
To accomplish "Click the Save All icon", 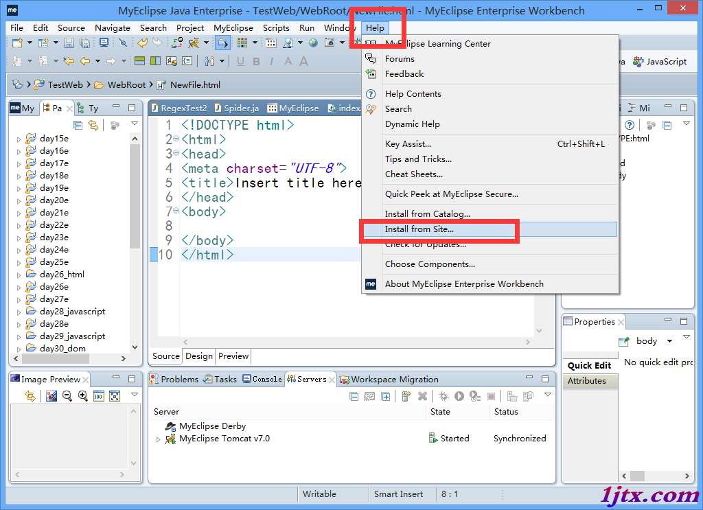I will [84, 43].
